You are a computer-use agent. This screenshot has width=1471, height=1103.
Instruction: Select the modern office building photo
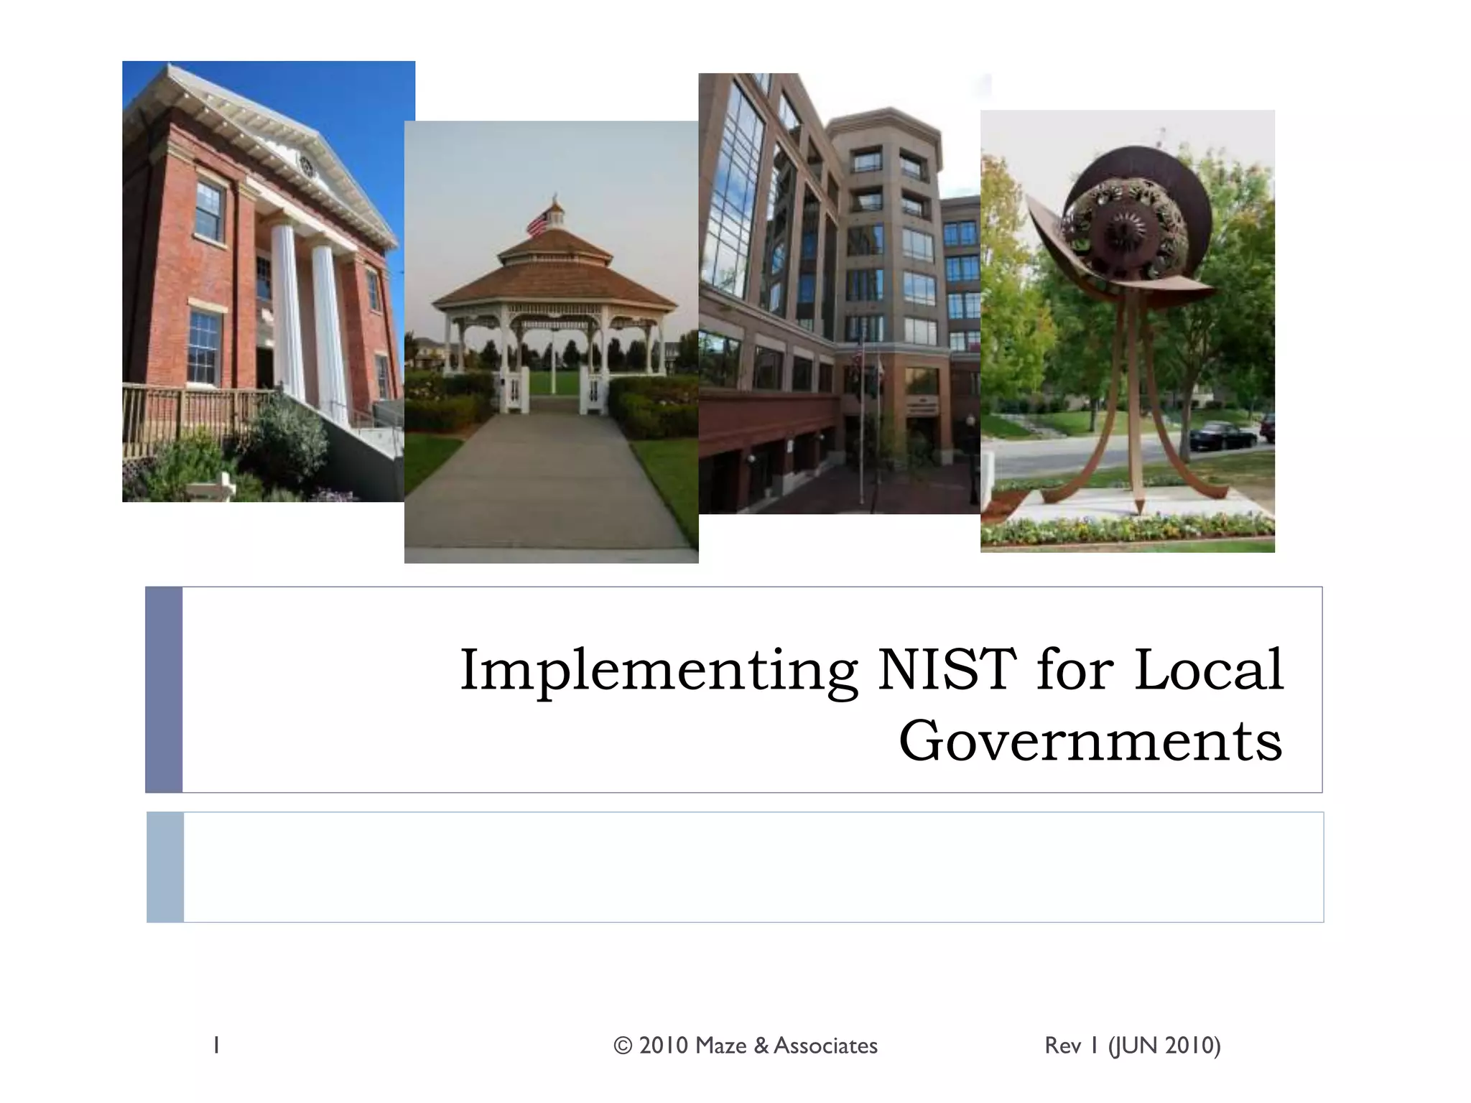click(839, 293)
